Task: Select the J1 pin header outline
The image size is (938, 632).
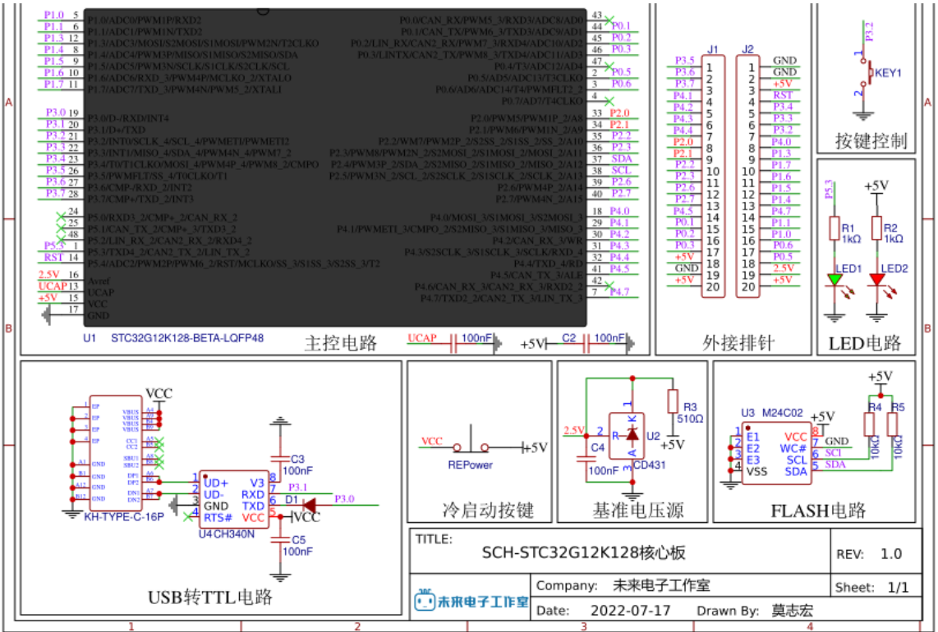Action: pos(713,176)
